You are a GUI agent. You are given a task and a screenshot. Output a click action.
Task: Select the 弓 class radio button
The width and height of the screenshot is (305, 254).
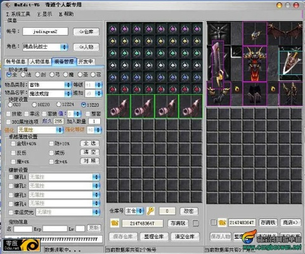point(52,74)
